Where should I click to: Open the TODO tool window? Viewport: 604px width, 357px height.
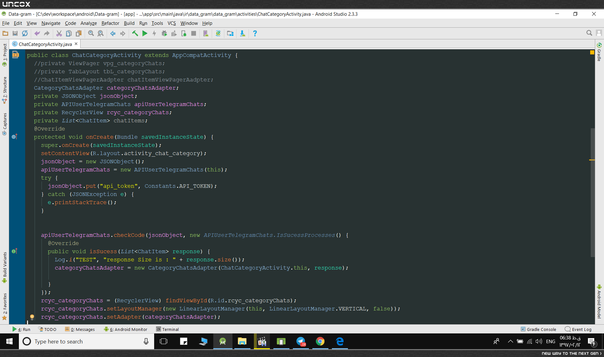click(x=47, y=329)
